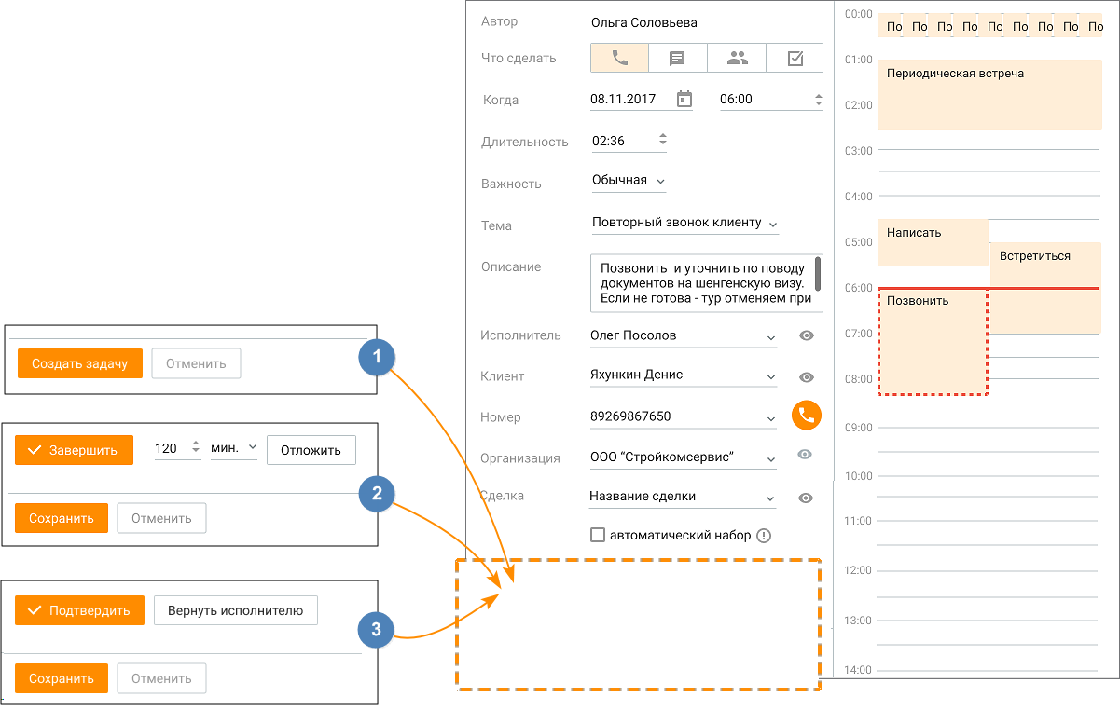
Task: Open the date picker calendar icon
Action: point(684,99)
